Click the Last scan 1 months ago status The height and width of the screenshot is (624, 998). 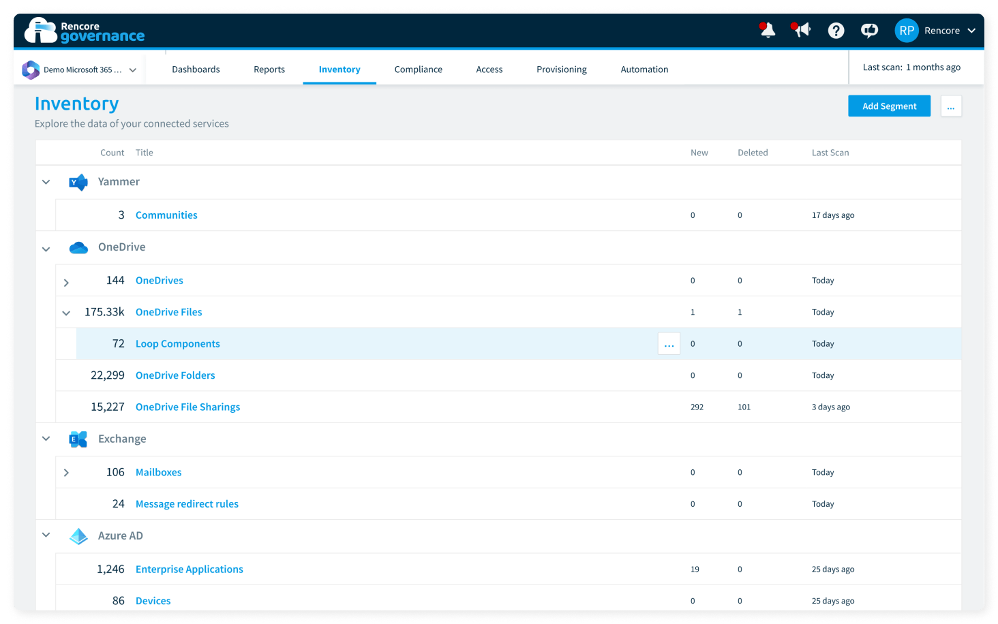click(911, 67)
